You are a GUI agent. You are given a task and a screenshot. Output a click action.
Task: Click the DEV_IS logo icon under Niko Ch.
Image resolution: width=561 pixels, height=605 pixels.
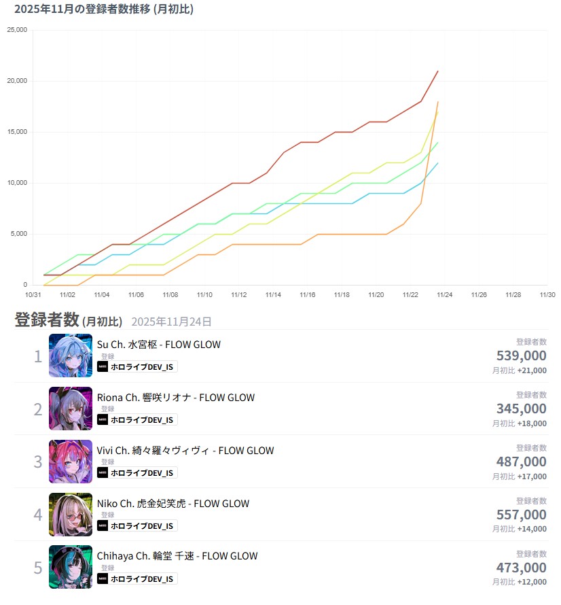[103, 525]
